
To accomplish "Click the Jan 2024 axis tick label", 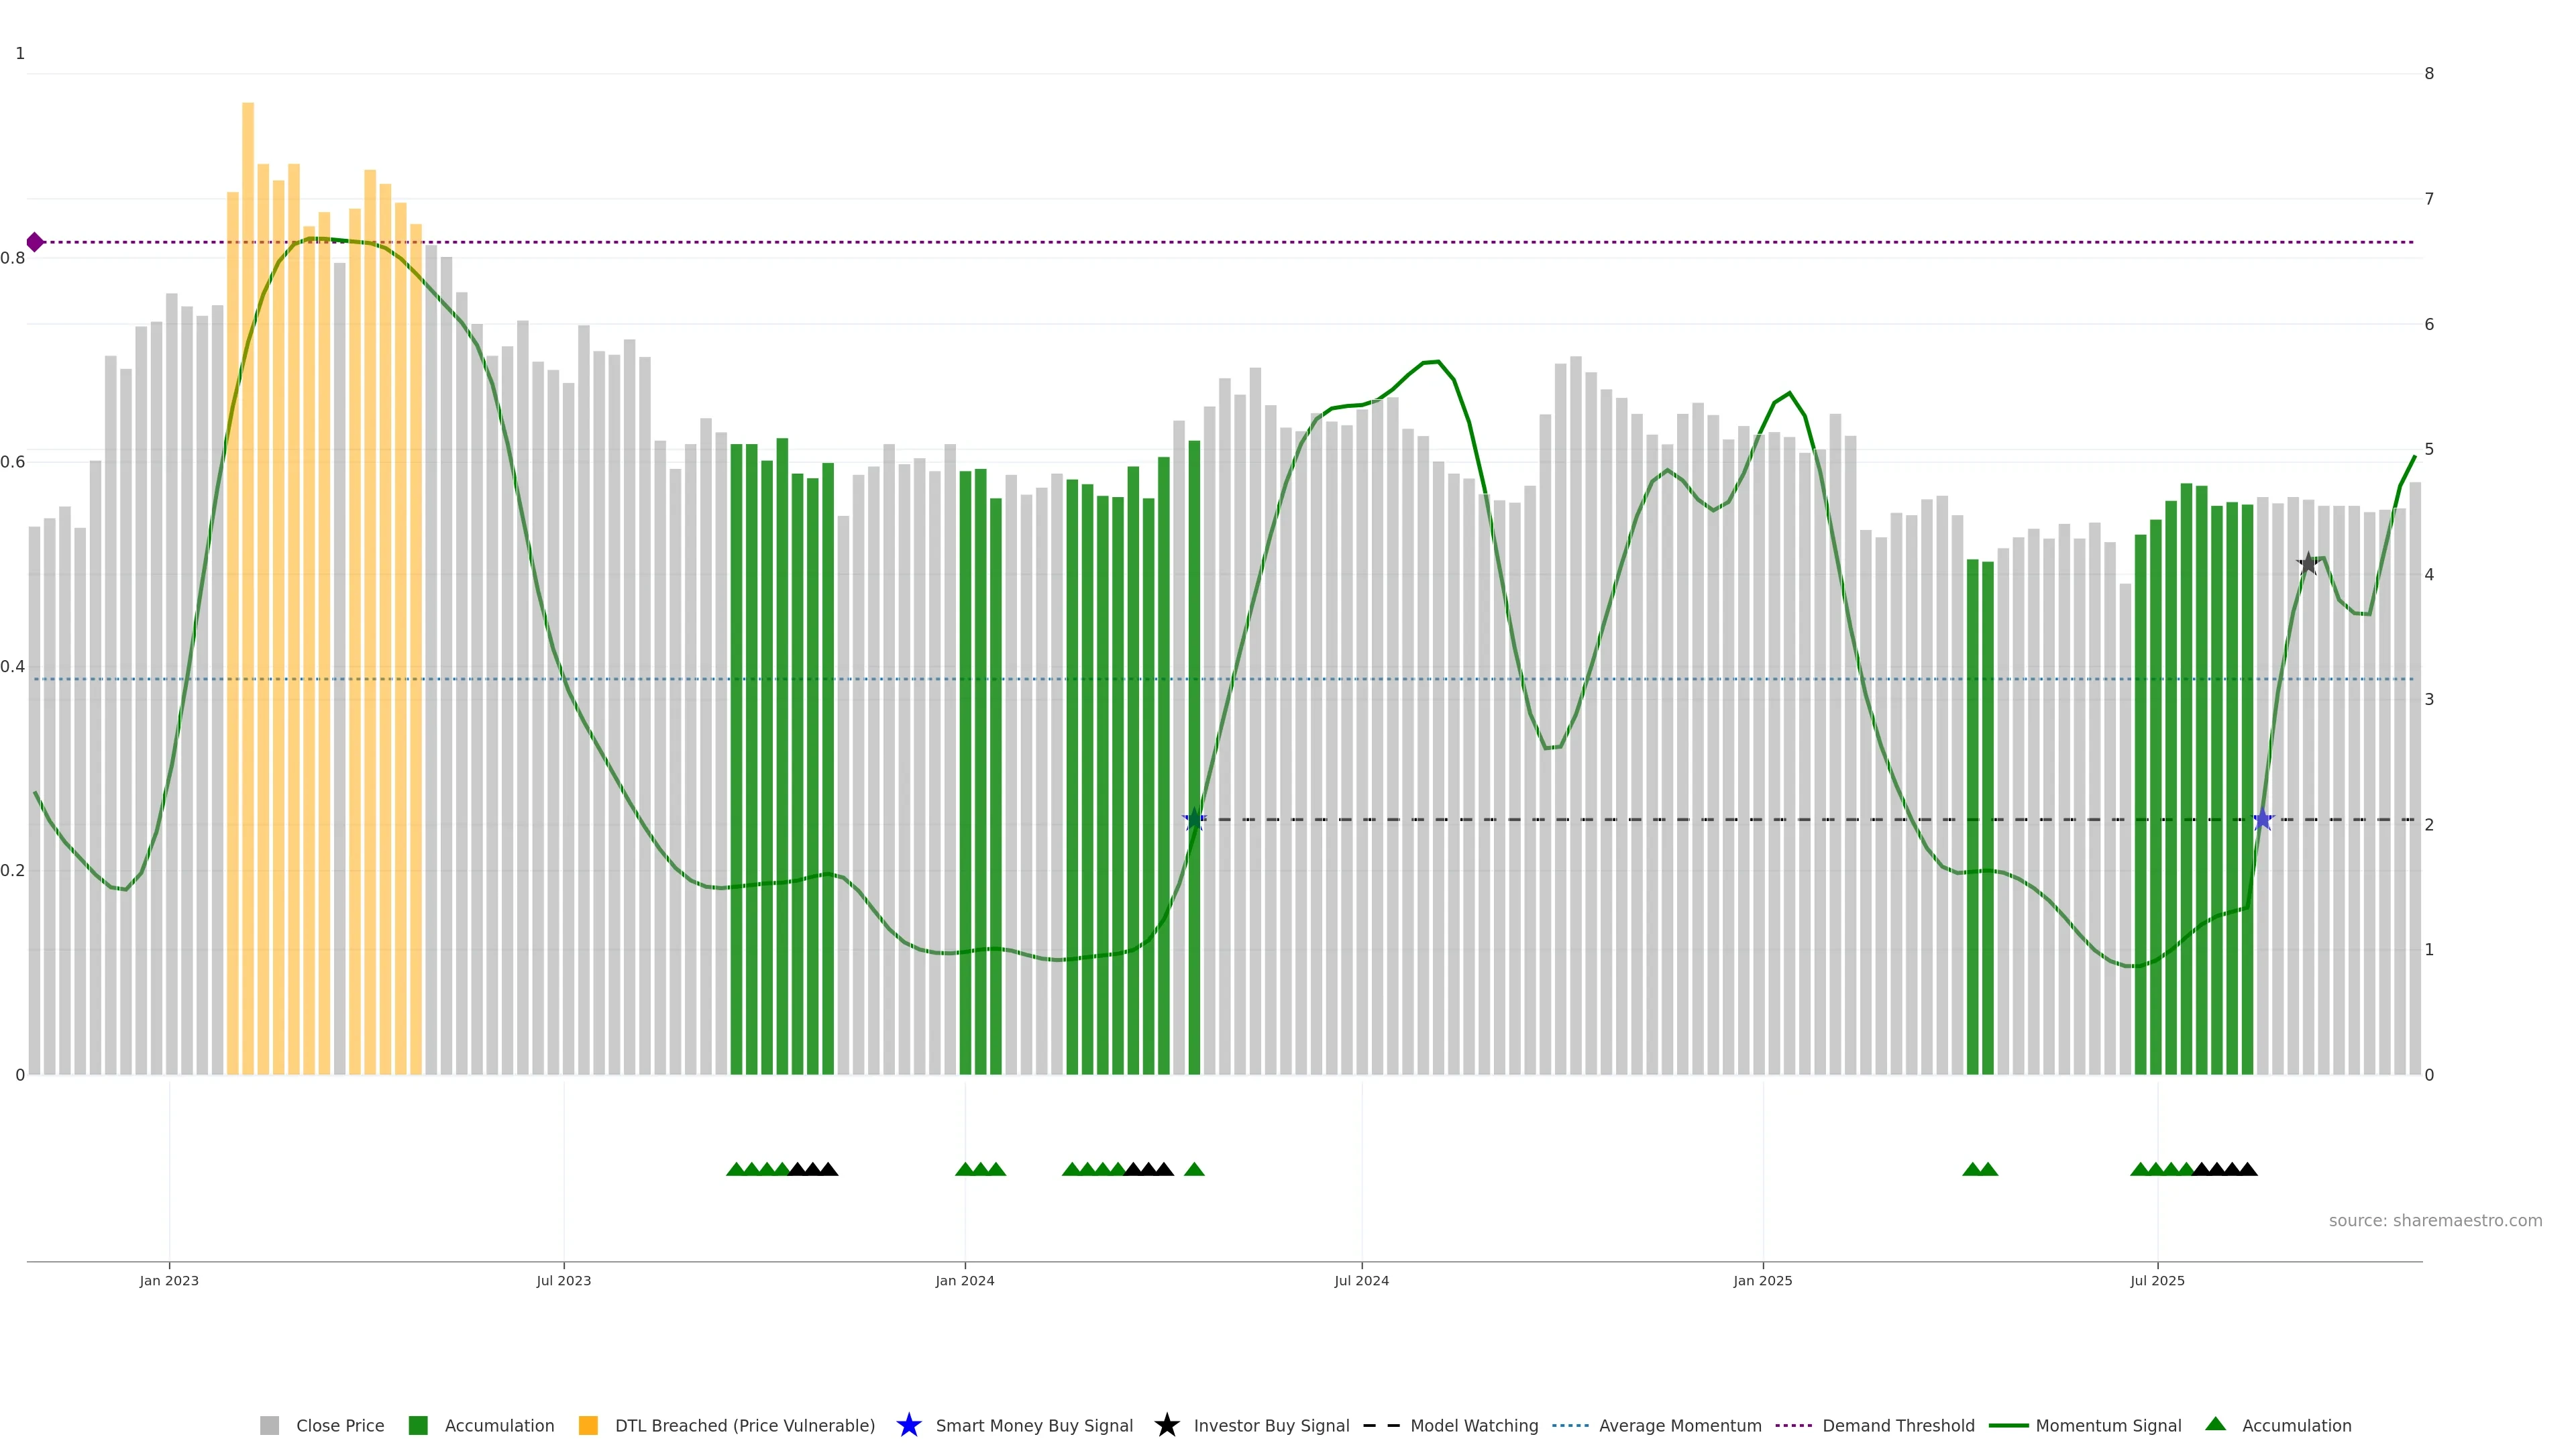I will [964, 1281].
